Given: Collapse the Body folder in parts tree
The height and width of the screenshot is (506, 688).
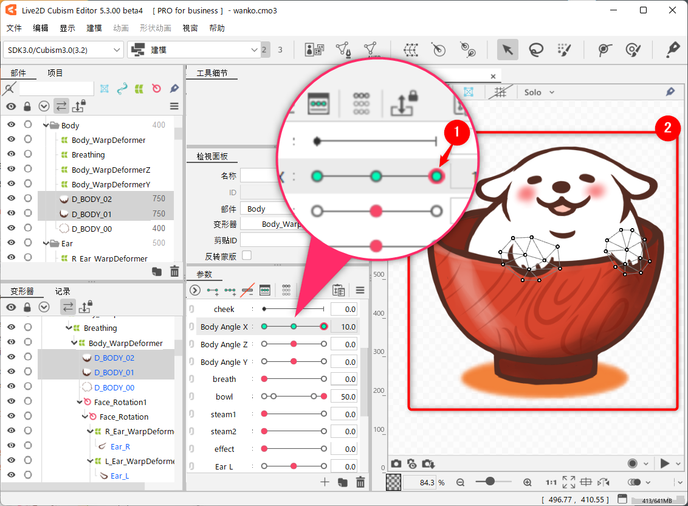Looking at the screenshot, I should tap(46, 125).
